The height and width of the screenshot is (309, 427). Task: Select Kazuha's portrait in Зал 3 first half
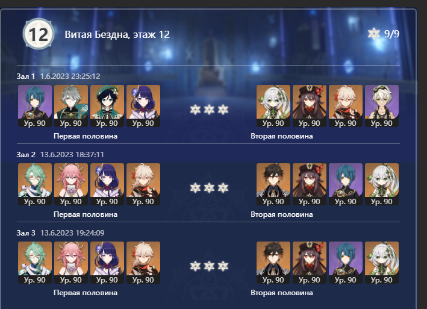click(x=143, y=263)
